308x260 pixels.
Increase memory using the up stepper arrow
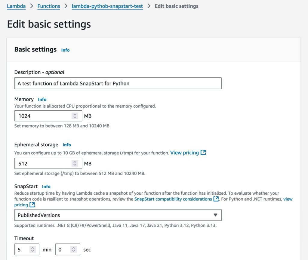pyautogui.click(x=75, y=114)
